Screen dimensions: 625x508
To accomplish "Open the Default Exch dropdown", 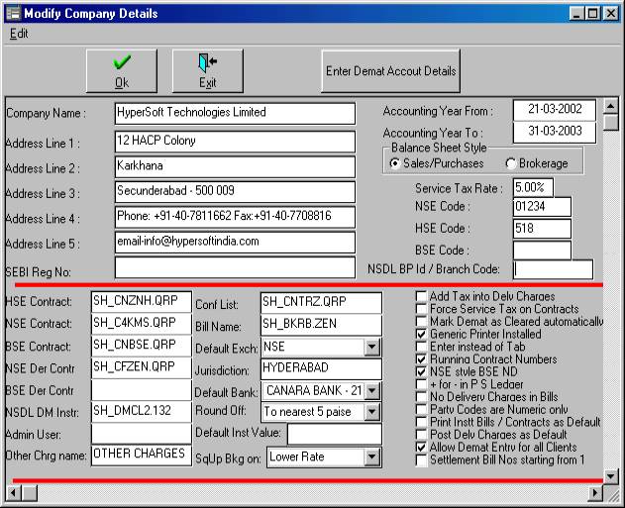I will pos(371,348).
